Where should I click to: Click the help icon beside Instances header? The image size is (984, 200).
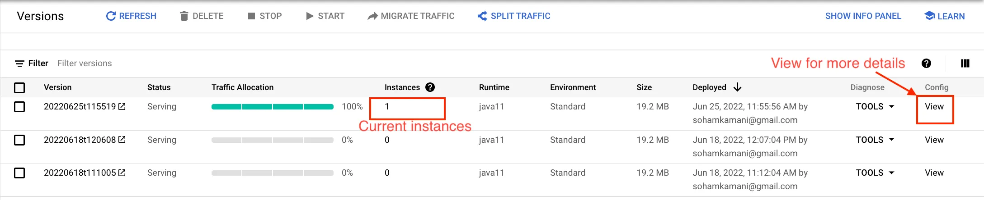430,87
